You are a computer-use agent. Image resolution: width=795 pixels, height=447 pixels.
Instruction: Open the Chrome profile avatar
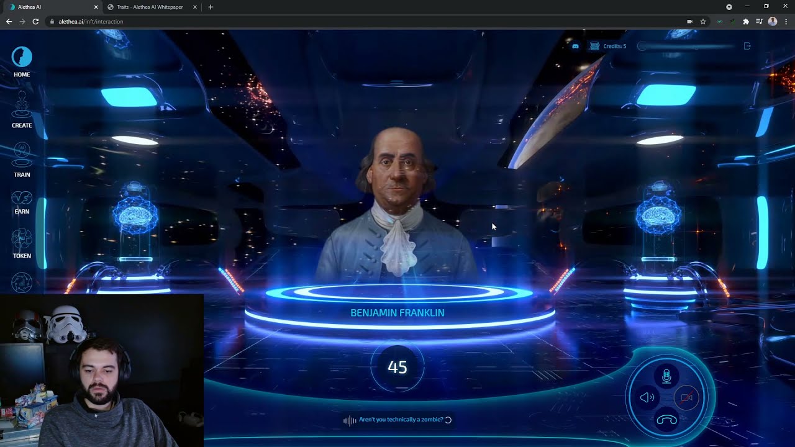coord(773,22)
